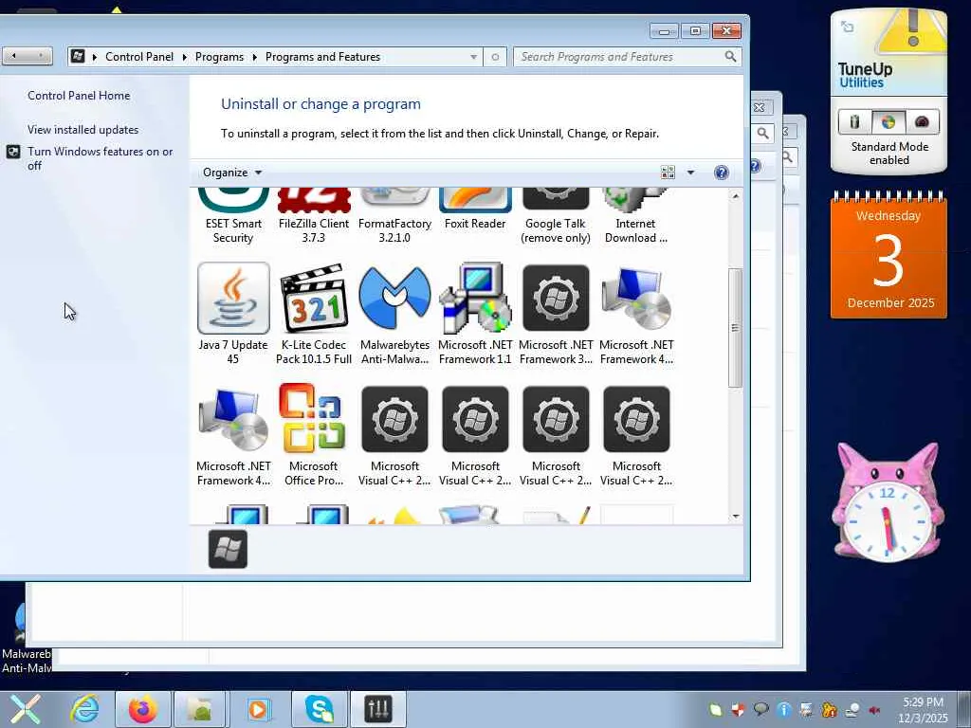Expand the address bar history dropdown

474,57
